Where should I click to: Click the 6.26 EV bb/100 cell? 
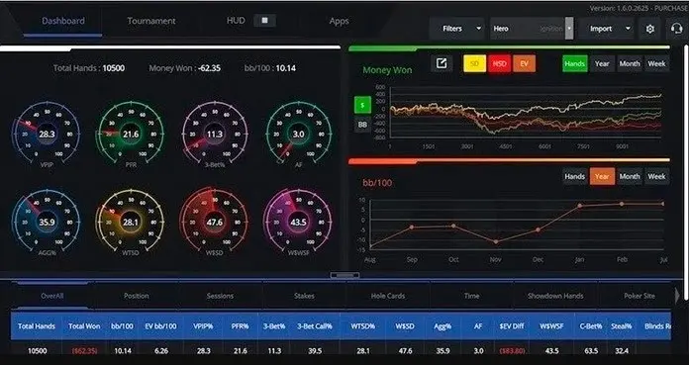click(161, 351)
